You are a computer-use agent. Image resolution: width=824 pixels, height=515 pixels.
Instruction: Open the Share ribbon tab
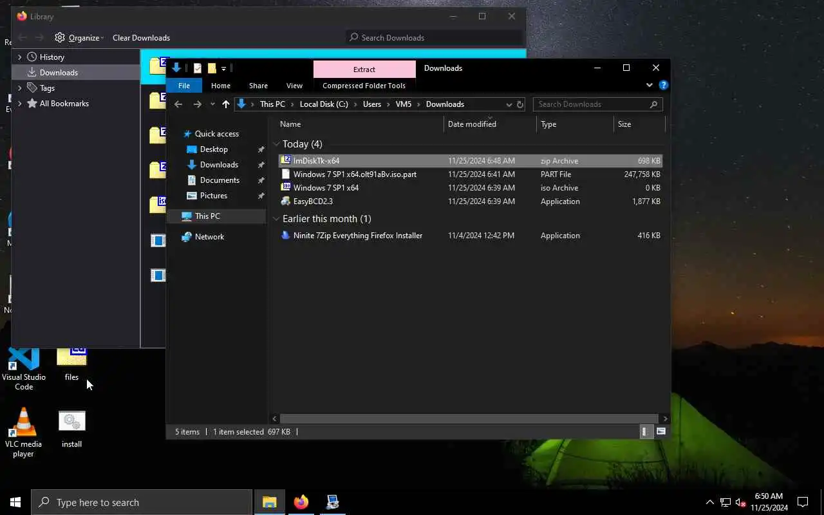point(258,86)
